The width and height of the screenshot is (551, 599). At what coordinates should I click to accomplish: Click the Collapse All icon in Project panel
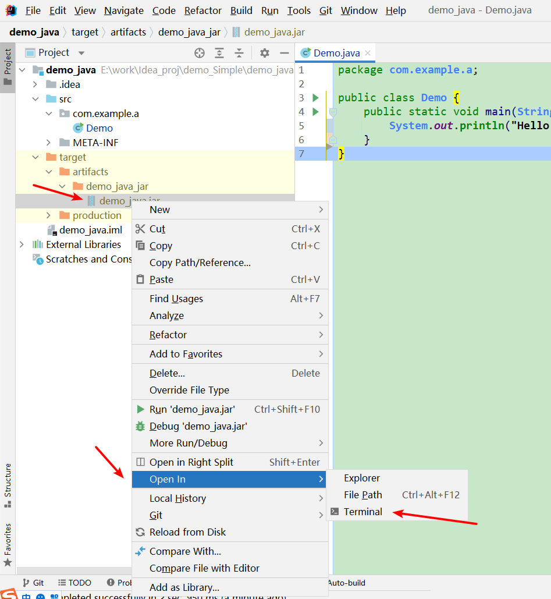coord(239,53)
